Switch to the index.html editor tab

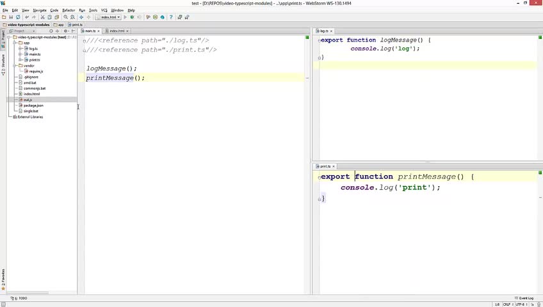click(x=117, y=31)
